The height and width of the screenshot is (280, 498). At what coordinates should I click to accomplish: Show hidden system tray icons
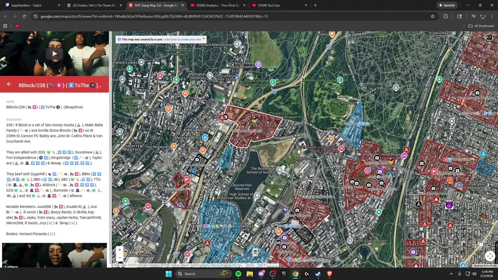pyautogui.click(x=451, y=274)
